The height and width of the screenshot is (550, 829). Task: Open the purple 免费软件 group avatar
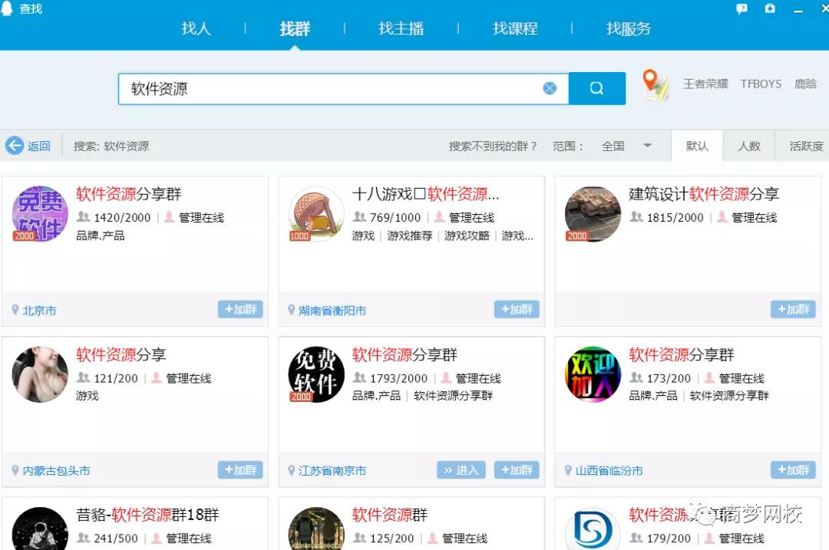40,214
